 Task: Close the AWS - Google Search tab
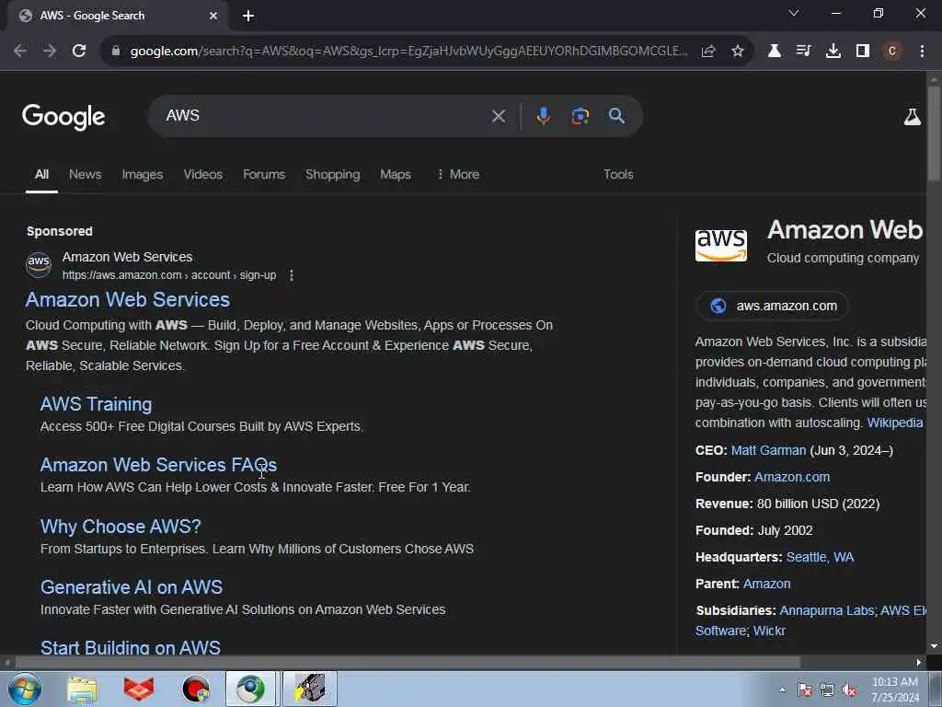click(213, 17)
